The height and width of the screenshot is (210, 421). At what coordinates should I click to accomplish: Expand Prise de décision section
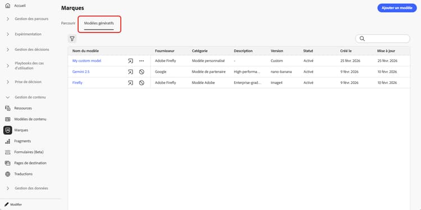8,82
